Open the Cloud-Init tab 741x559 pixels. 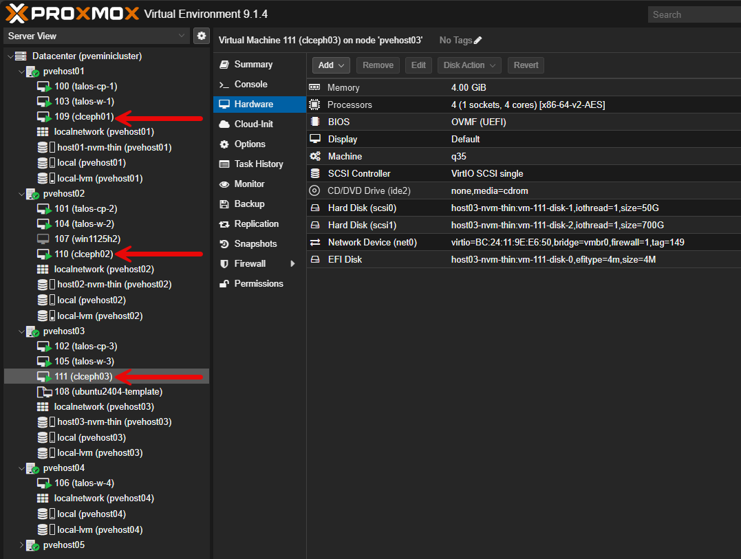click(259, 124)
